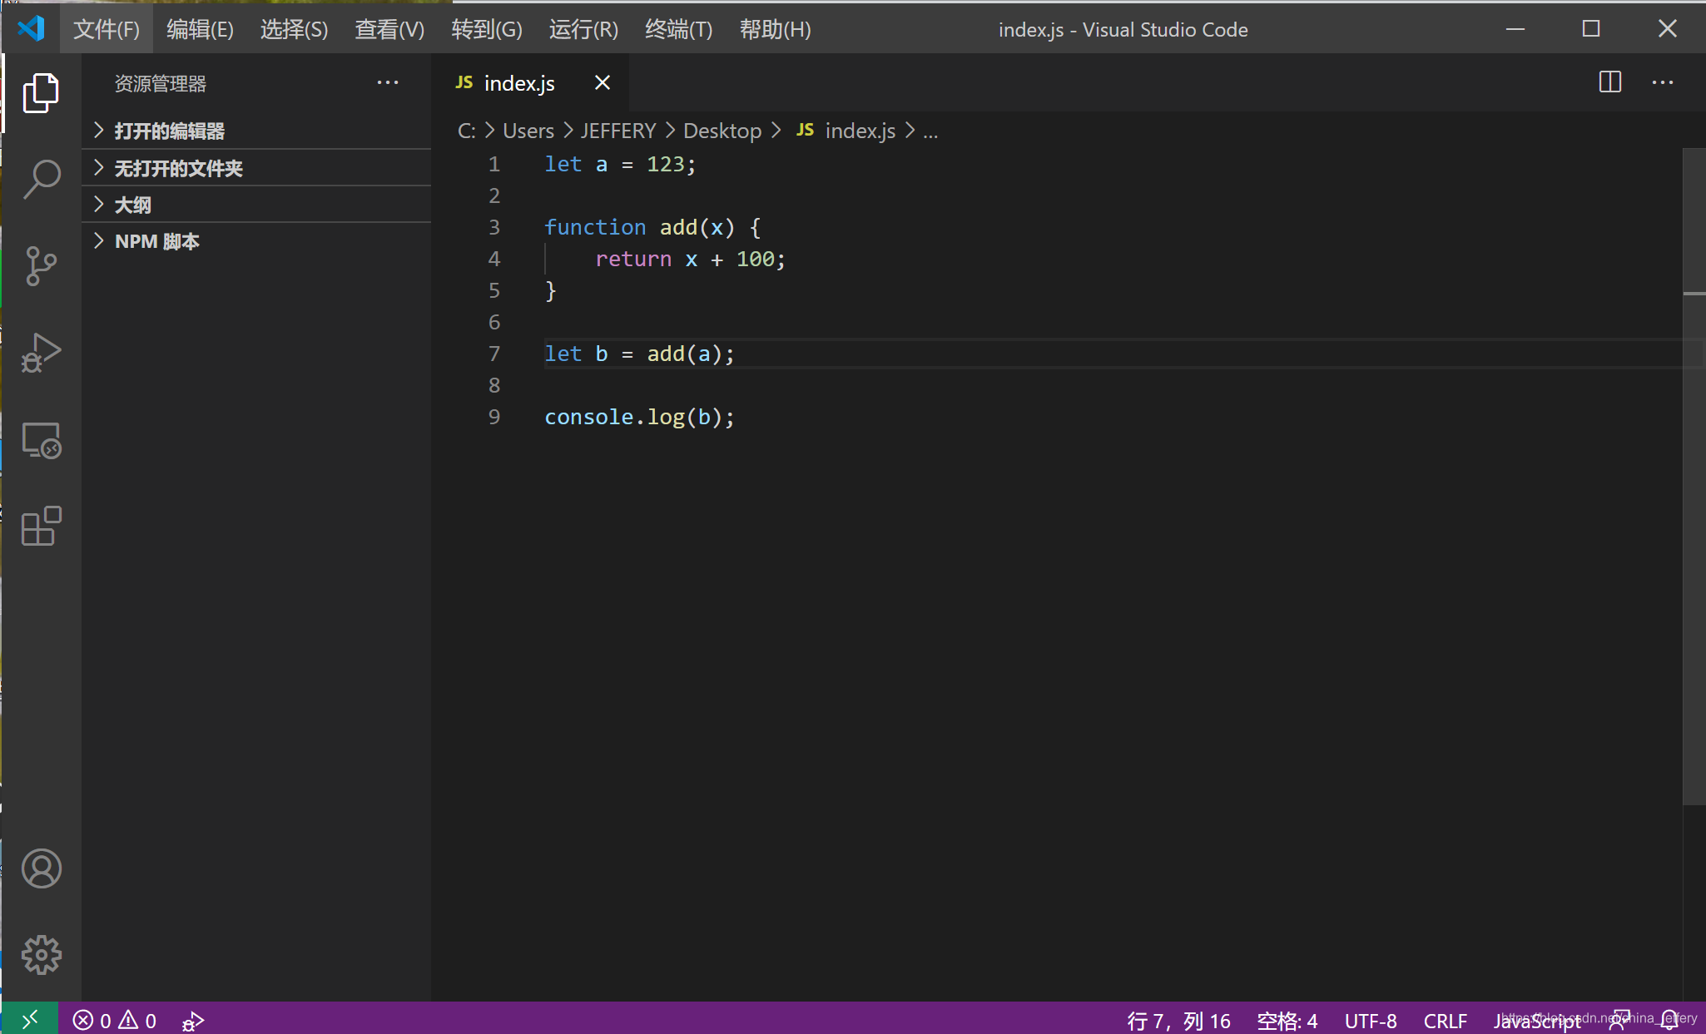Open the Remote Explorer icon

click(41, 440)
